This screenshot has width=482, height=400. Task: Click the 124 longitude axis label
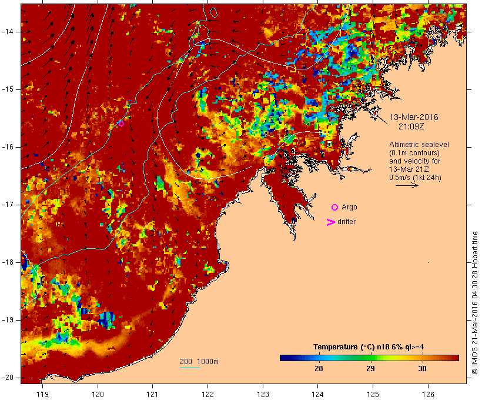coord(318,394)
